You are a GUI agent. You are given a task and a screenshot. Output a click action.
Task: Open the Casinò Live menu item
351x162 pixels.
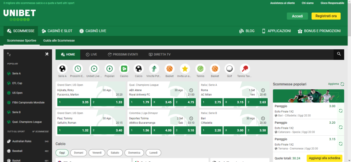coord(93,31)
